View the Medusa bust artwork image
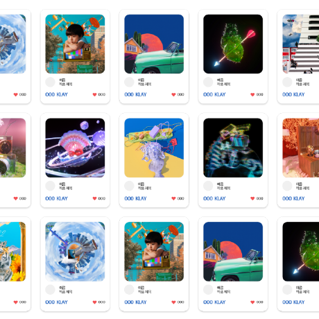Screen dimensions: 319x319 click(x=154, y=148)
